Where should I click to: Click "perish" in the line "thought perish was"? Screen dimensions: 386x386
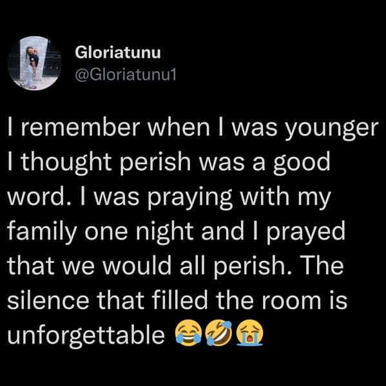155,164
